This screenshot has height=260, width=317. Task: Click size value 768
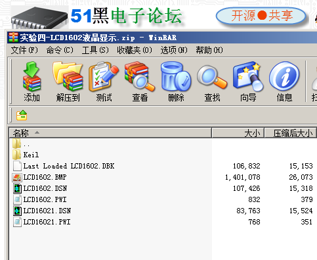coord(254,222)
